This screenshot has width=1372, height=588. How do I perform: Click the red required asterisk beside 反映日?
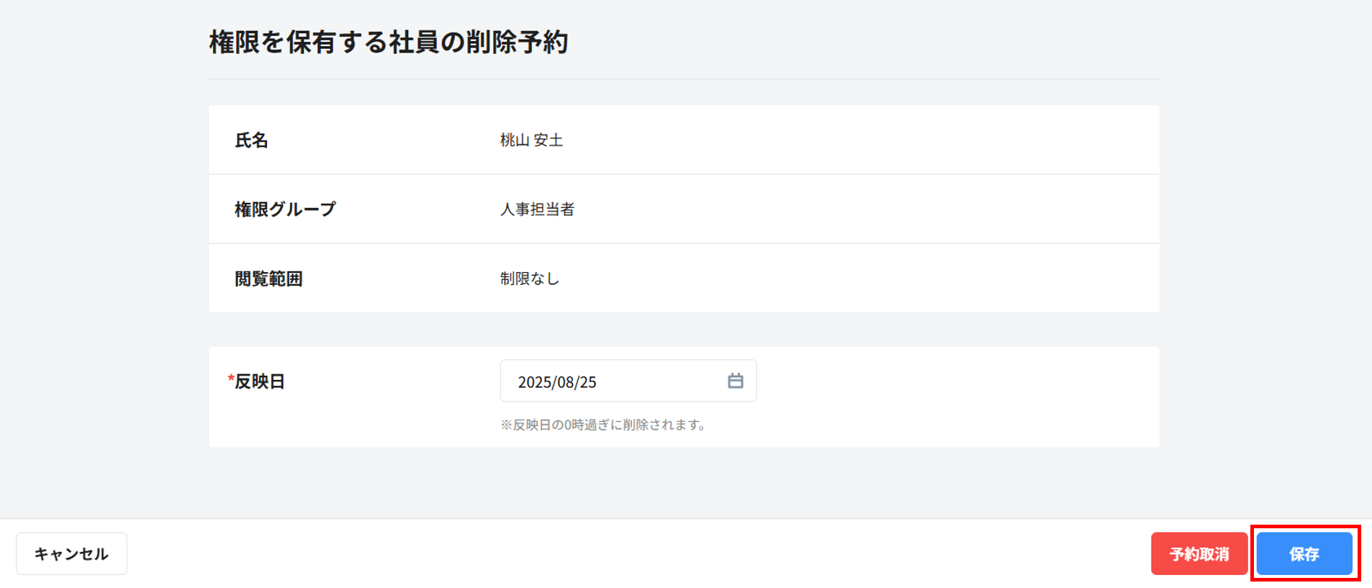[x=230, y=379]
